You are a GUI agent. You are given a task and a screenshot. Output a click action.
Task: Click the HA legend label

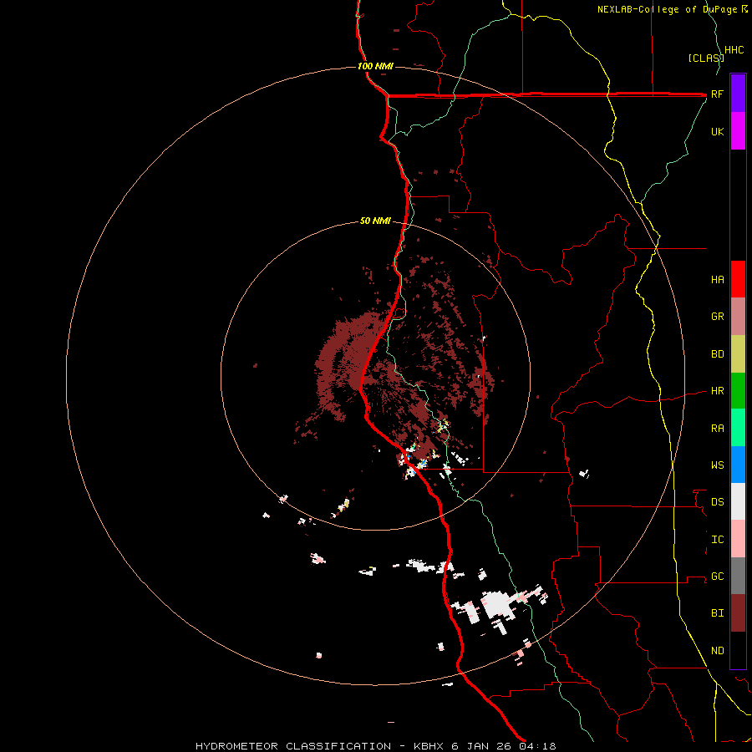[717, 279]
